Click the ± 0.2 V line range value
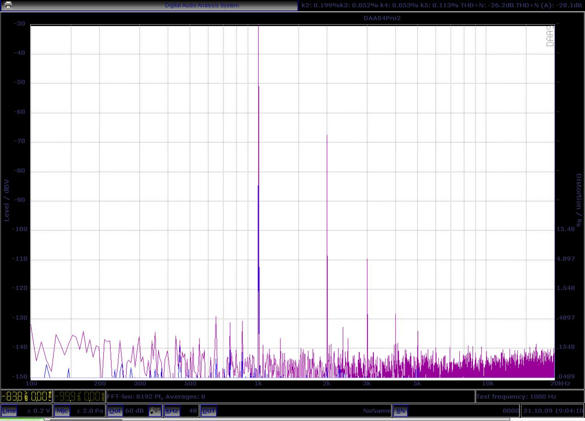The width and height of the screenshot is (585, 421). coord(38,410)
